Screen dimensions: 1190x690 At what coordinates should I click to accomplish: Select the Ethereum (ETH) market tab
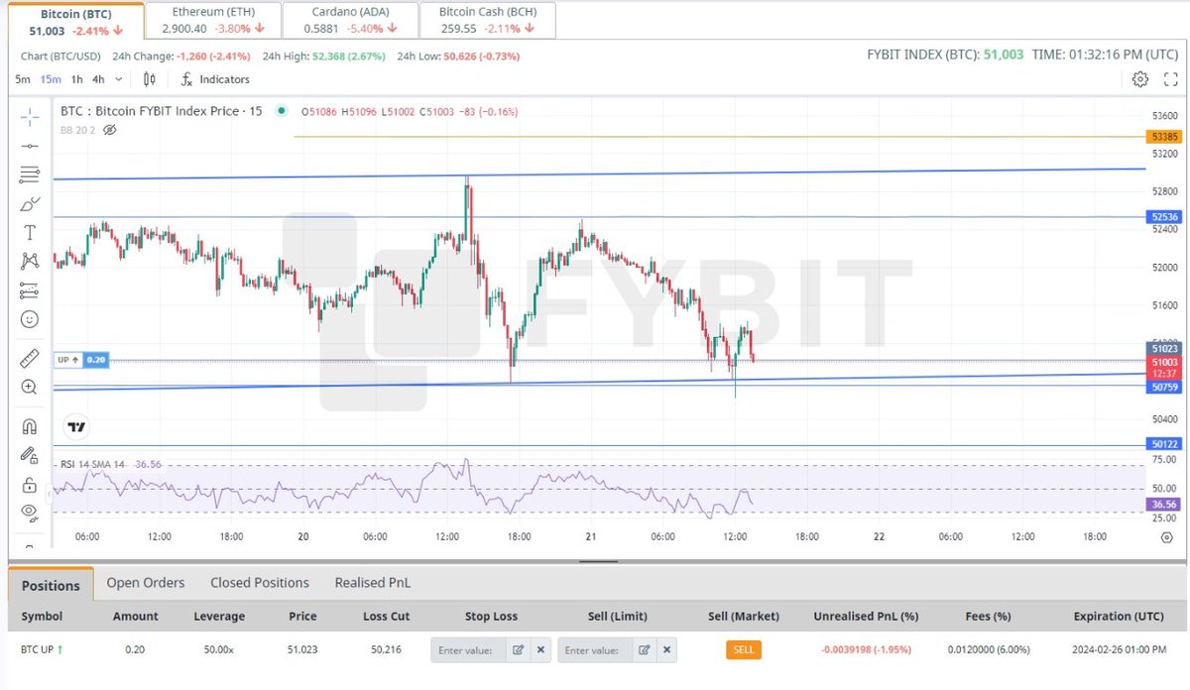(212, 21)
